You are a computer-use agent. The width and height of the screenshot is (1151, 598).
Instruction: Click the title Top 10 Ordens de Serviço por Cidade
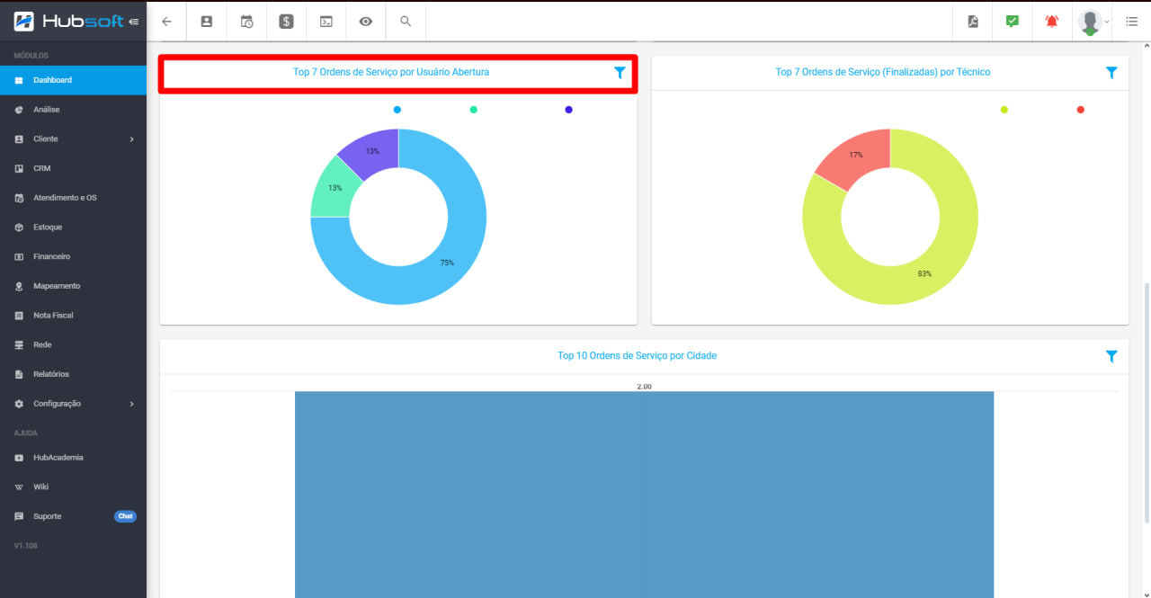(637, 356)
